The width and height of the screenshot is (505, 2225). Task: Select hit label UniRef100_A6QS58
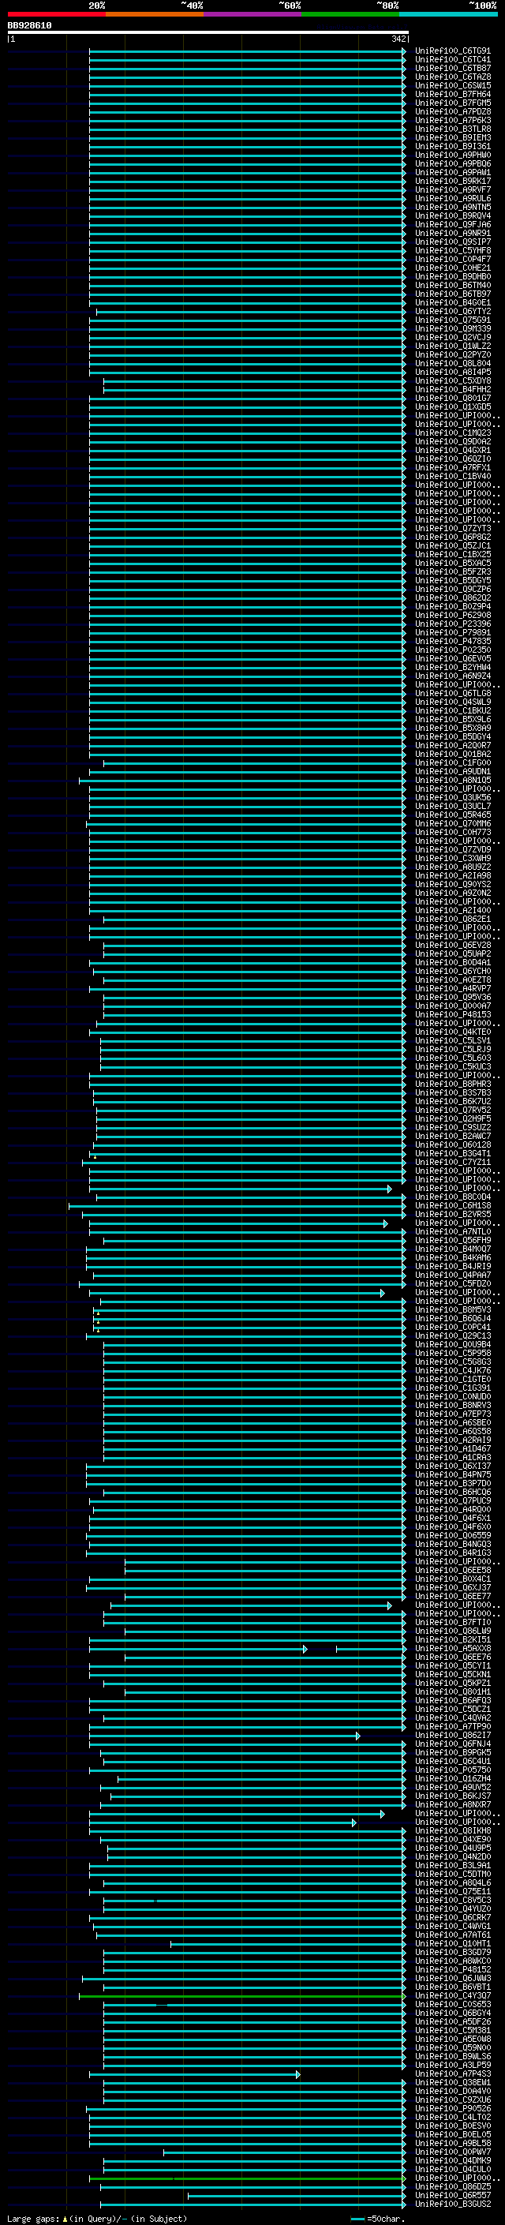tap(452, 1431)
